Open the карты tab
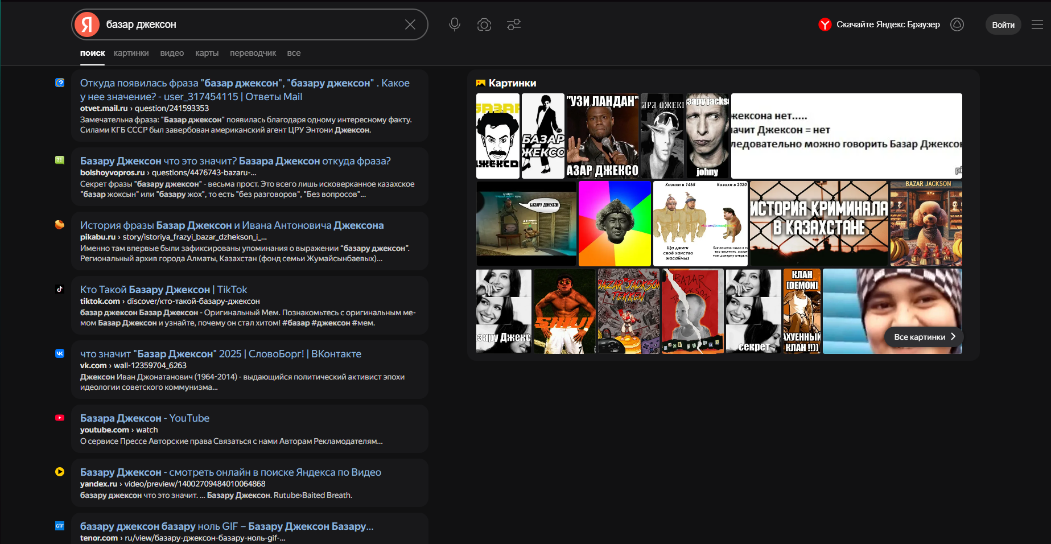 pos(207,53)
